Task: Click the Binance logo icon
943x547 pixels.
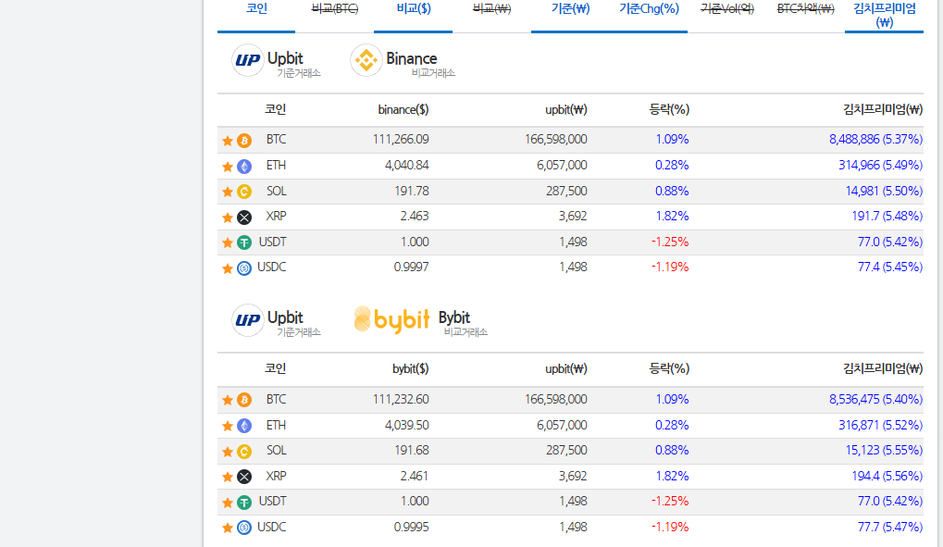Action: (366, 60)
